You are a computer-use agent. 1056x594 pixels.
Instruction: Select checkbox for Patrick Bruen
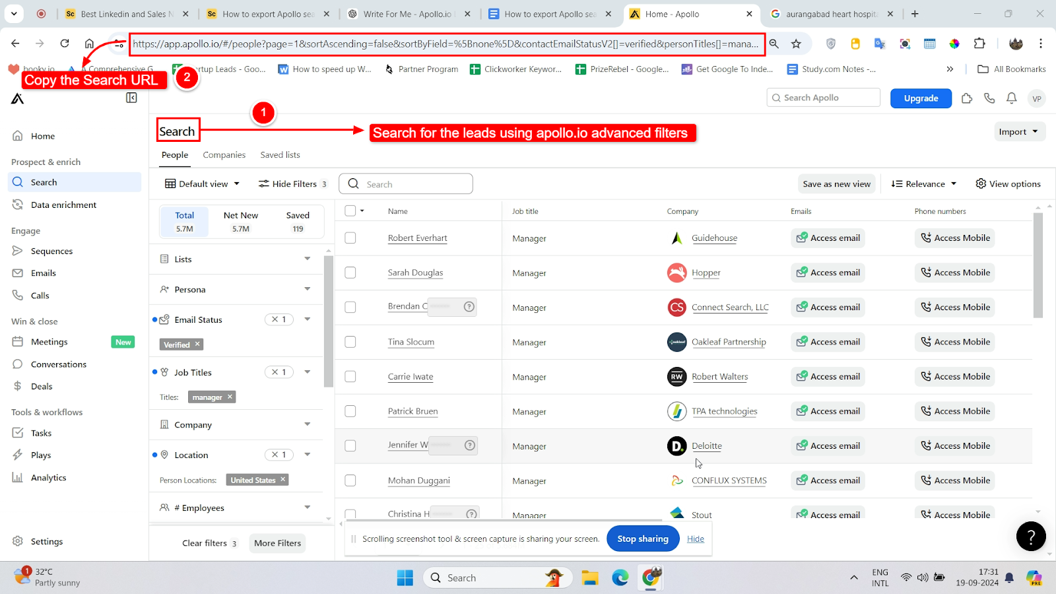click(x=350, y=411)
